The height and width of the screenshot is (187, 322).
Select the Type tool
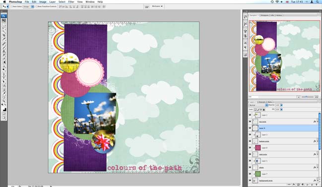pos(4,78)
